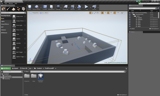Toggle visibility of BigWall2 actor
The image size is (160, 96).
[130, 19]
